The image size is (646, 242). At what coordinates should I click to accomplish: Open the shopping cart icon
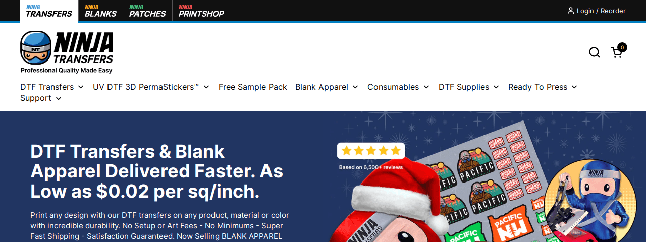pyautogui.click(x=616, y=52)
